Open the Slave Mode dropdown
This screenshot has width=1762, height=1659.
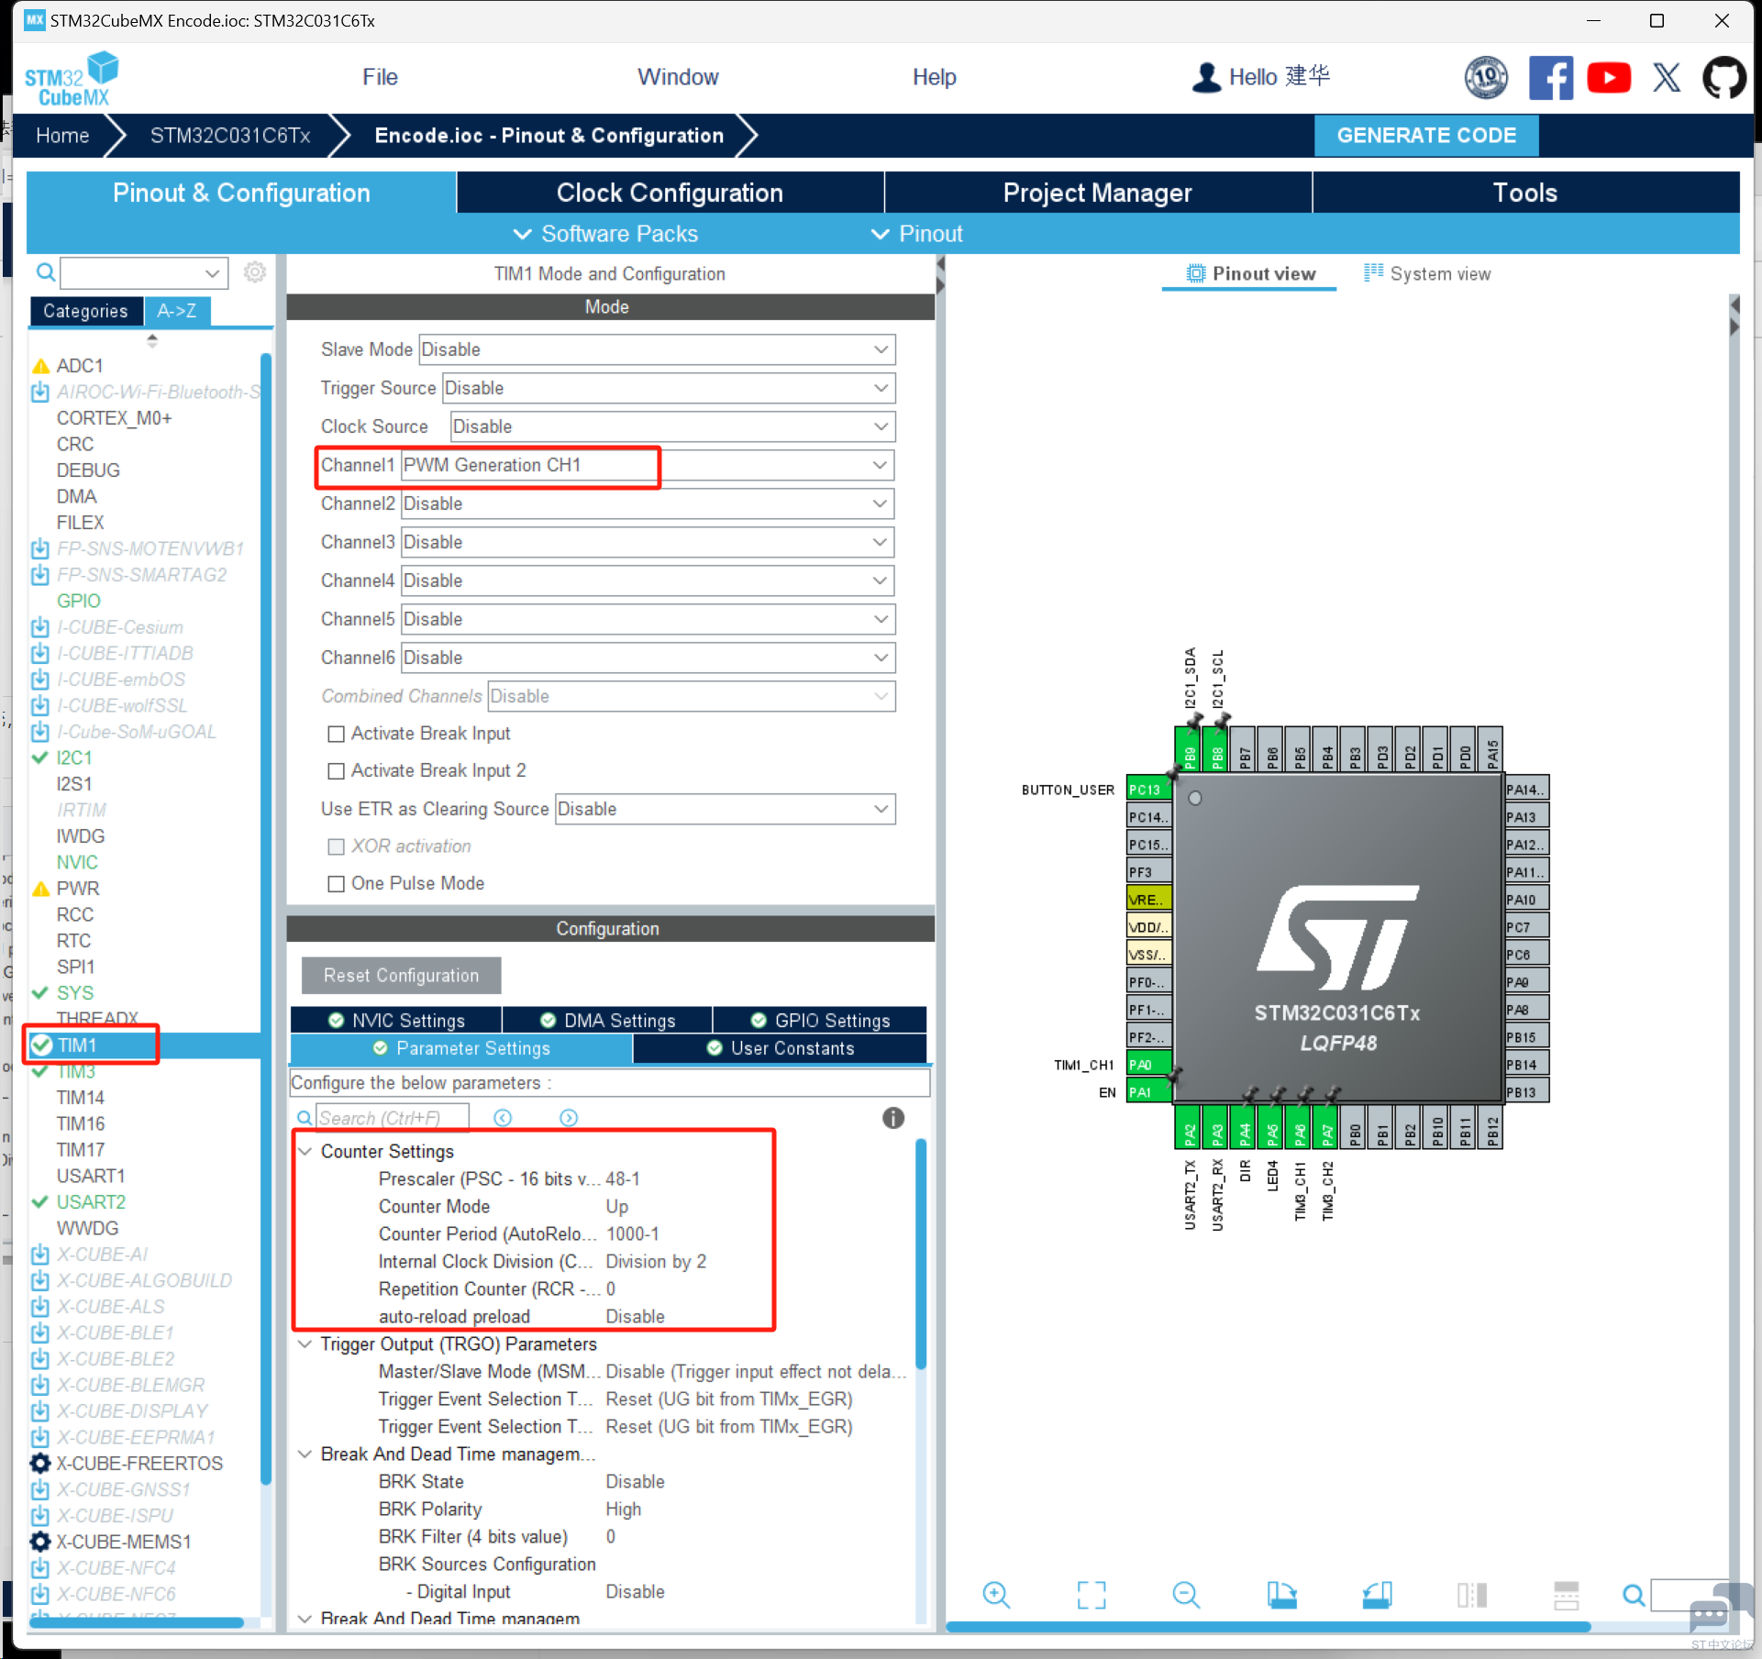[657, 349]
